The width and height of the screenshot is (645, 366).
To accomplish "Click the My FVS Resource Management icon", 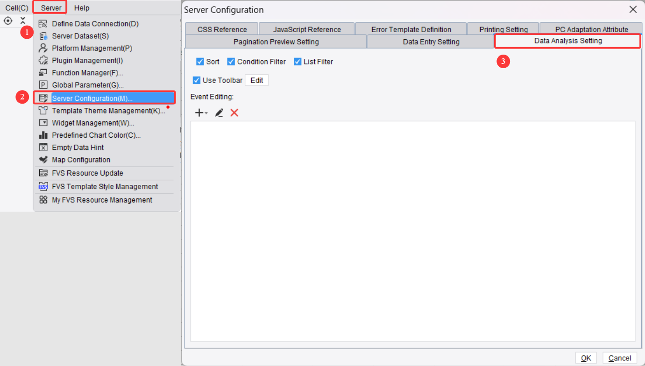I will [x=43, y=200].
